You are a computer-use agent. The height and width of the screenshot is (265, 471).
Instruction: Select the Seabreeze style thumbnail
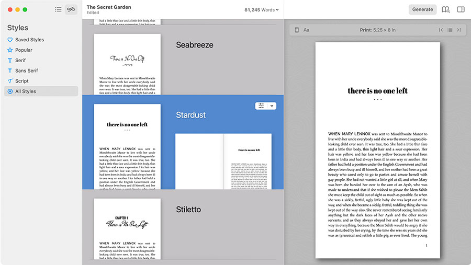tap(127, 64)
